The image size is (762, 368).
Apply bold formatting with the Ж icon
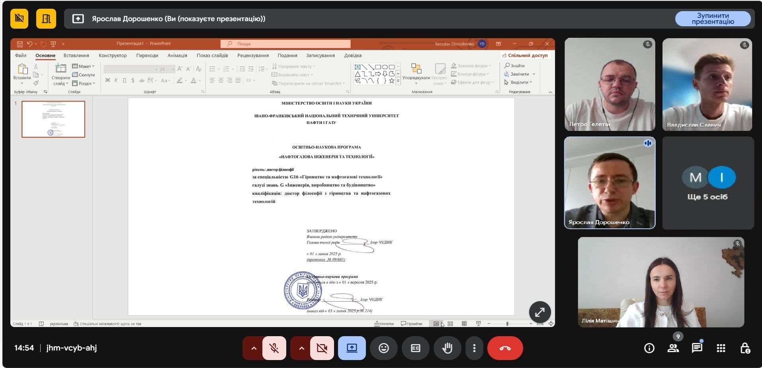pos(108,81)
